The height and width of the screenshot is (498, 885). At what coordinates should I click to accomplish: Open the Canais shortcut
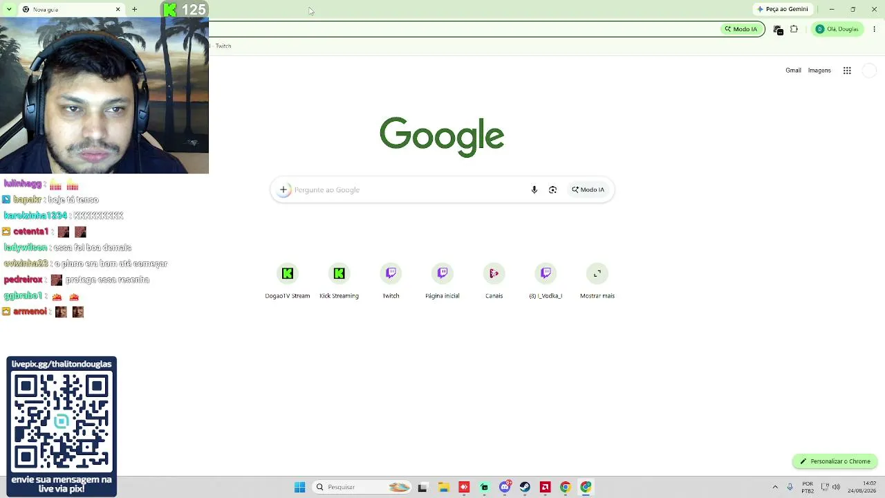tap(494, 281)
